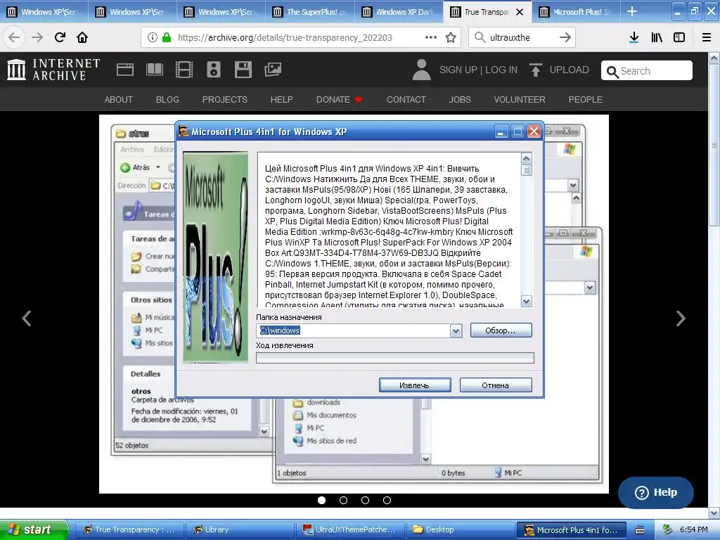Show site information icon in address bar

pyautogui.click(x=153, y=38)
